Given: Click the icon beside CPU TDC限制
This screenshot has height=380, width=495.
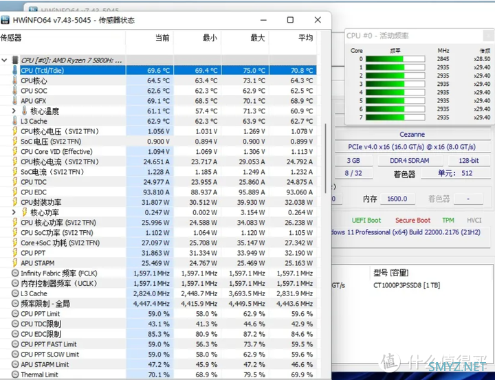Looking at the screenshot, I should pos(15,324).
